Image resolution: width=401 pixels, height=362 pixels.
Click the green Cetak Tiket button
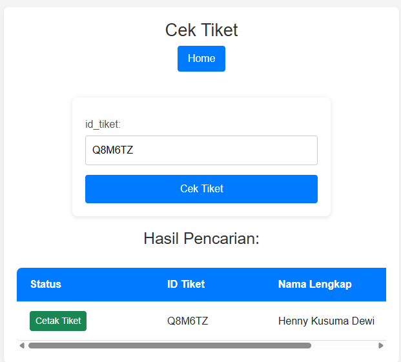click(x=58, y=321)
